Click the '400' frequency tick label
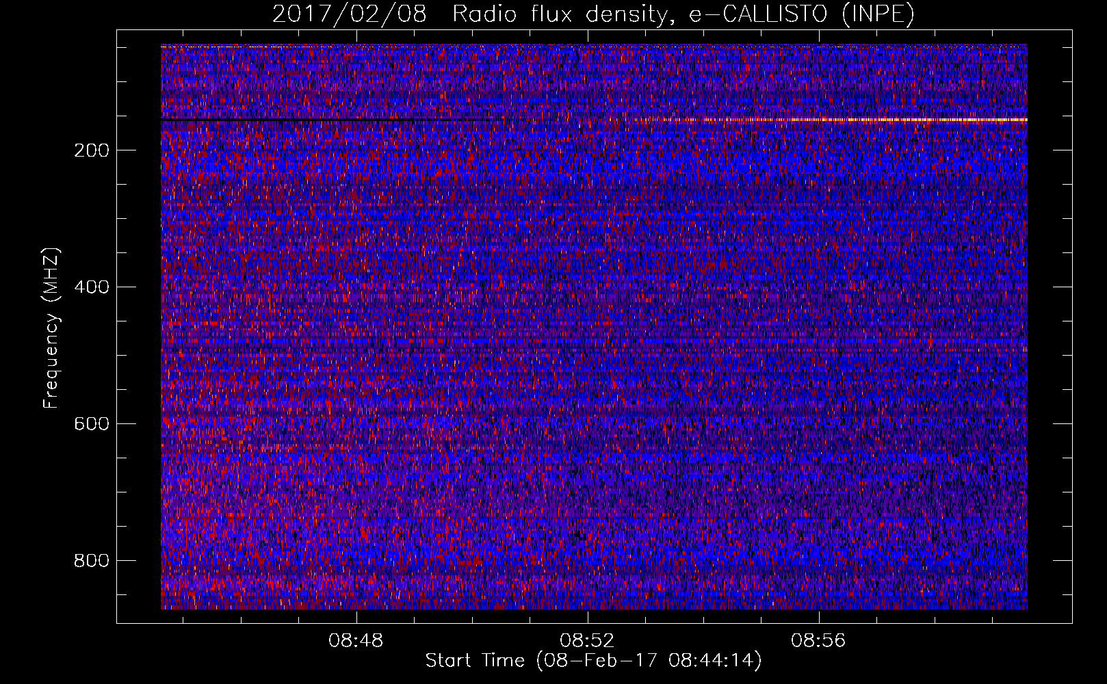This screenshot has height=684, width=1107. pyautogui.click(x=92, y=287)
